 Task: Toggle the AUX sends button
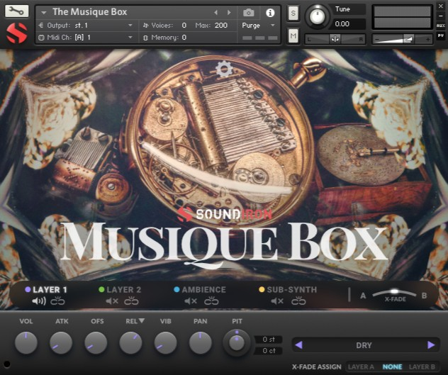[x=441, y=26]
